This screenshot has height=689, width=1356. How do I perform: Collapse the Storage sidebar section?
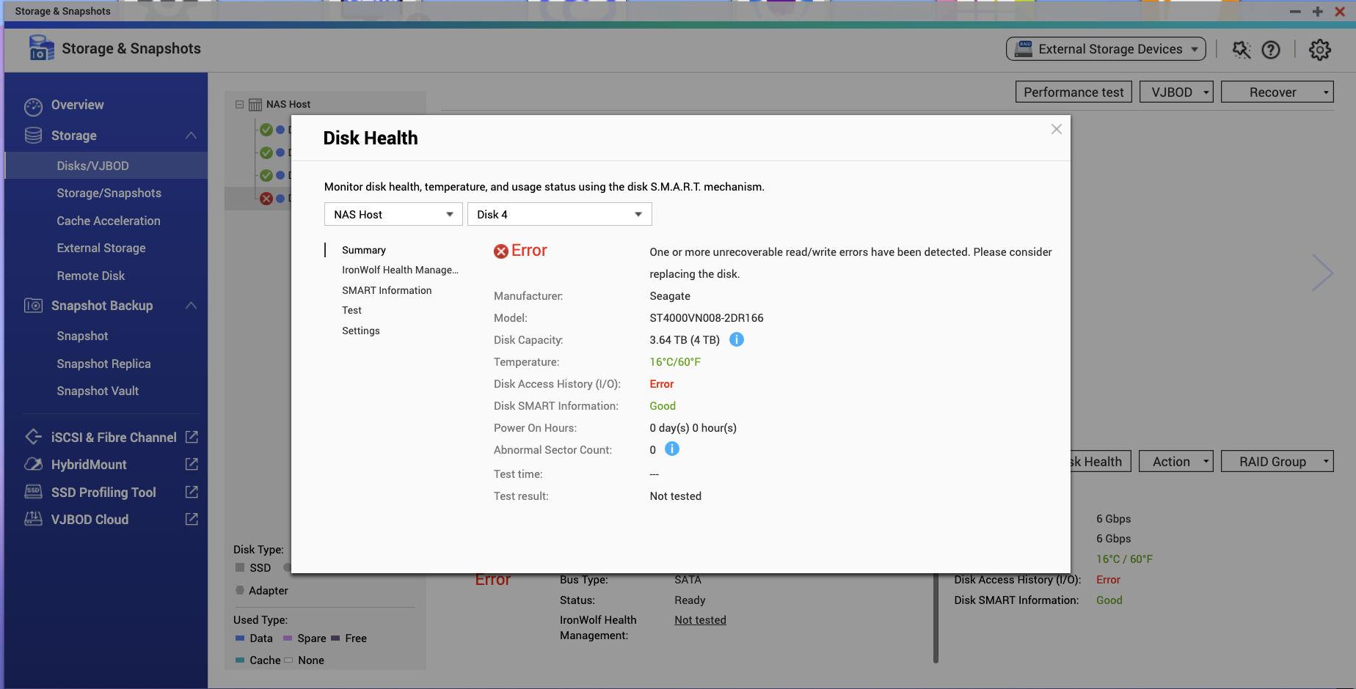pyautogui.click(x=191, y=136)
